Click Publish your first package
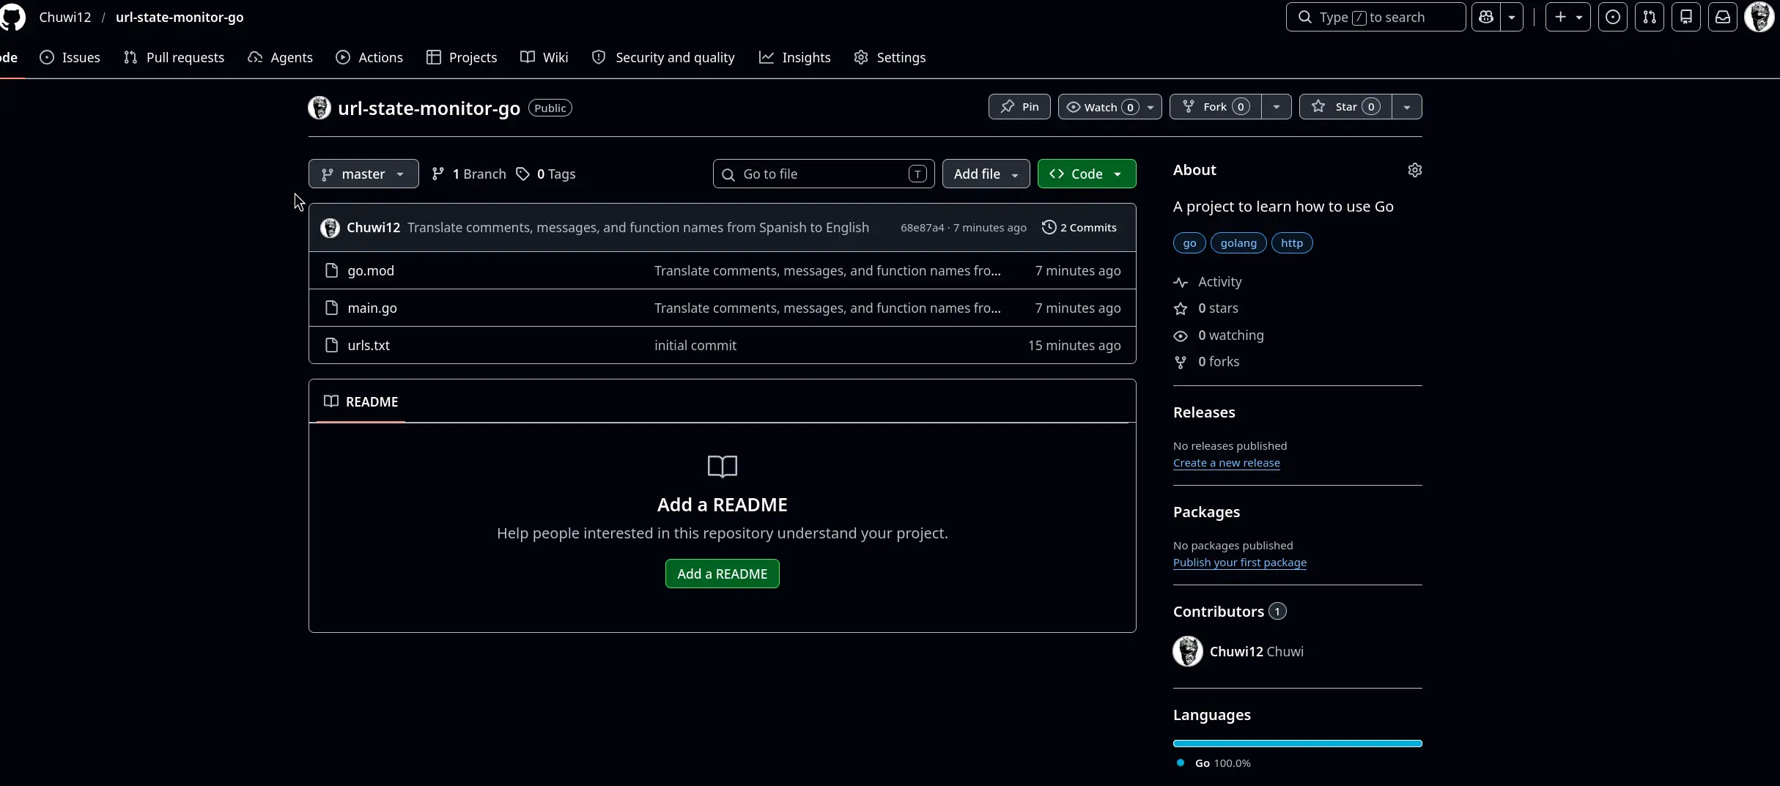Viewport: 1780px width, 786px height. click(x=1240, y=563)
